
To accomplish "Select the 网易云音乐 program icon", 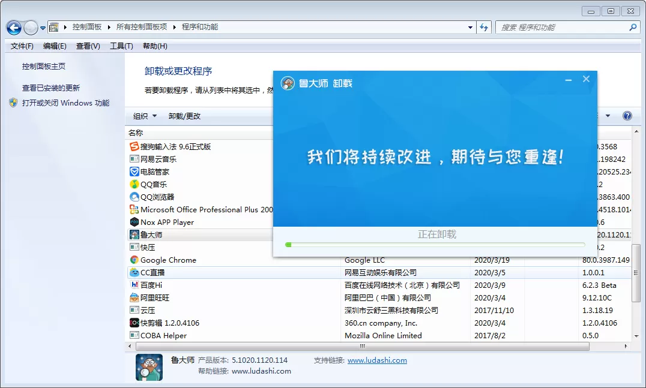I will (x=134, y=159).
